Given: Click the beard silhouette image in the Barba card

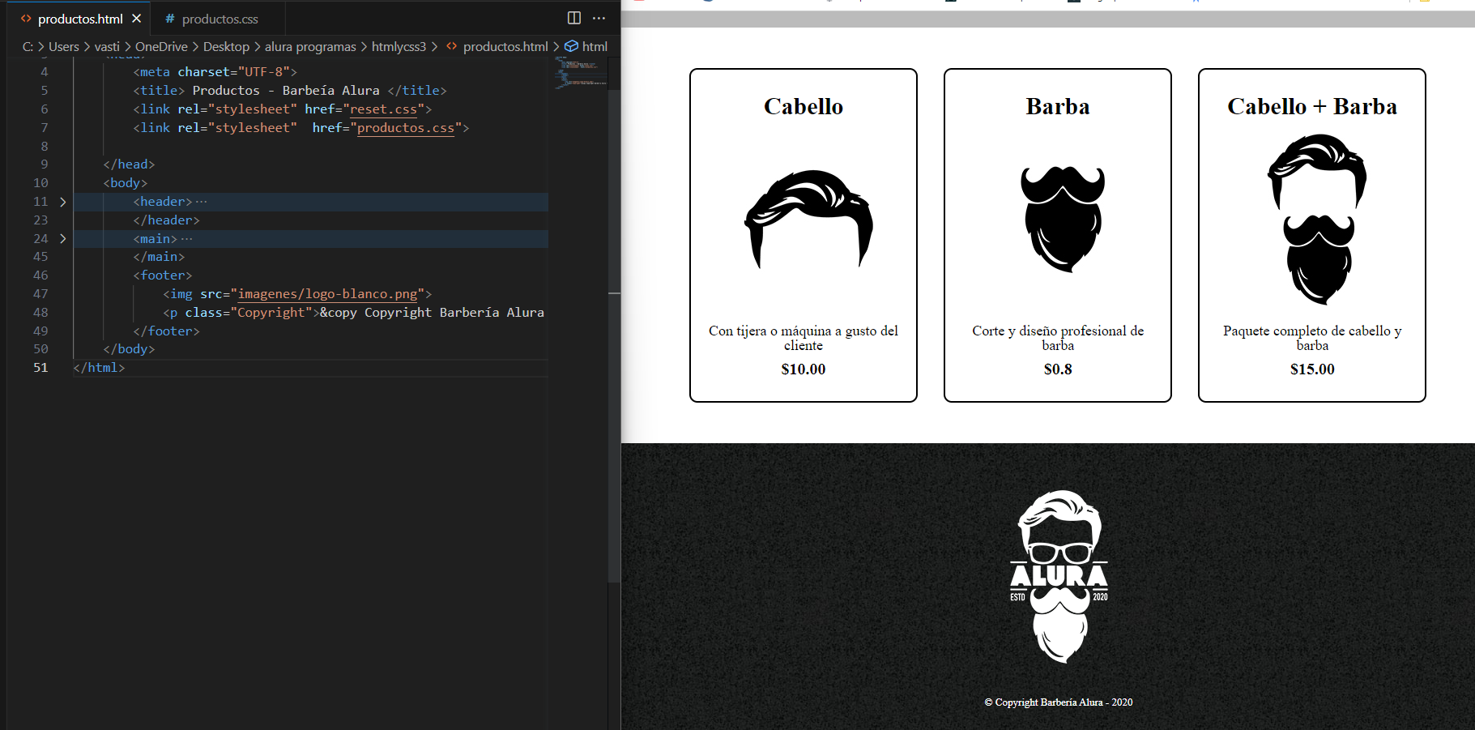Looking at the screenshot, I should click(1063, 219).
